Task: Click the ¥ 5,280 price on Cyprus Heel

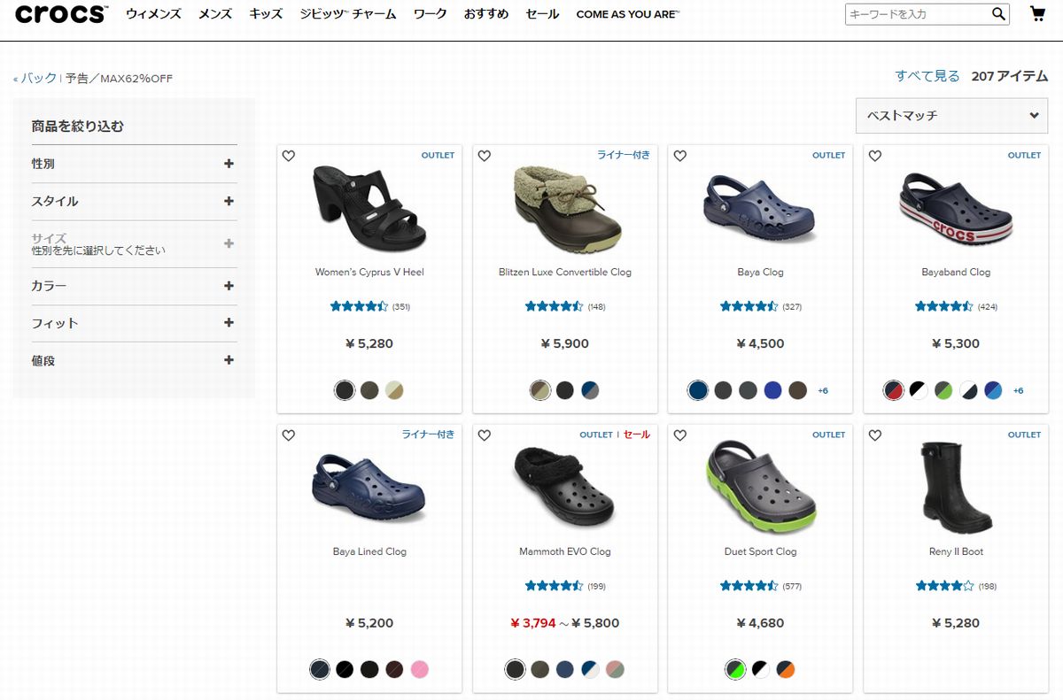Action: pos(369,343)
